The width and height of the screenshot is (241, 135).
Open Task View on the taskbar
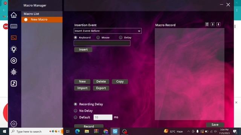pos(68,131)
